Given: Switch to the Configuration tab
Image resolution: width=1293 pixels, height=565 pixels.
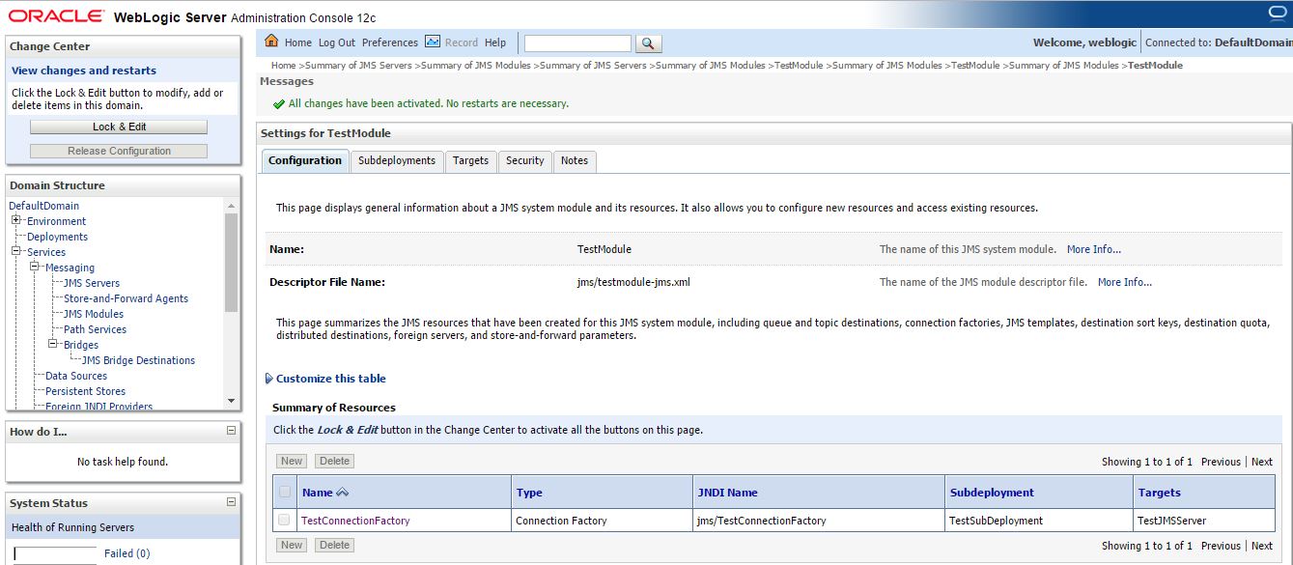Looking at the screenshot, I should (305, 161).
